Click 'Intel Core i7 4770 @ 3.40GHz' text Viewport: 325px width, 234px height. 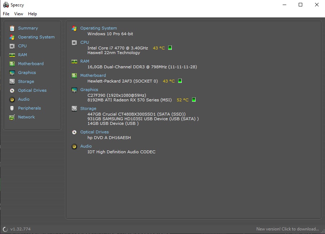pos(118,48)
